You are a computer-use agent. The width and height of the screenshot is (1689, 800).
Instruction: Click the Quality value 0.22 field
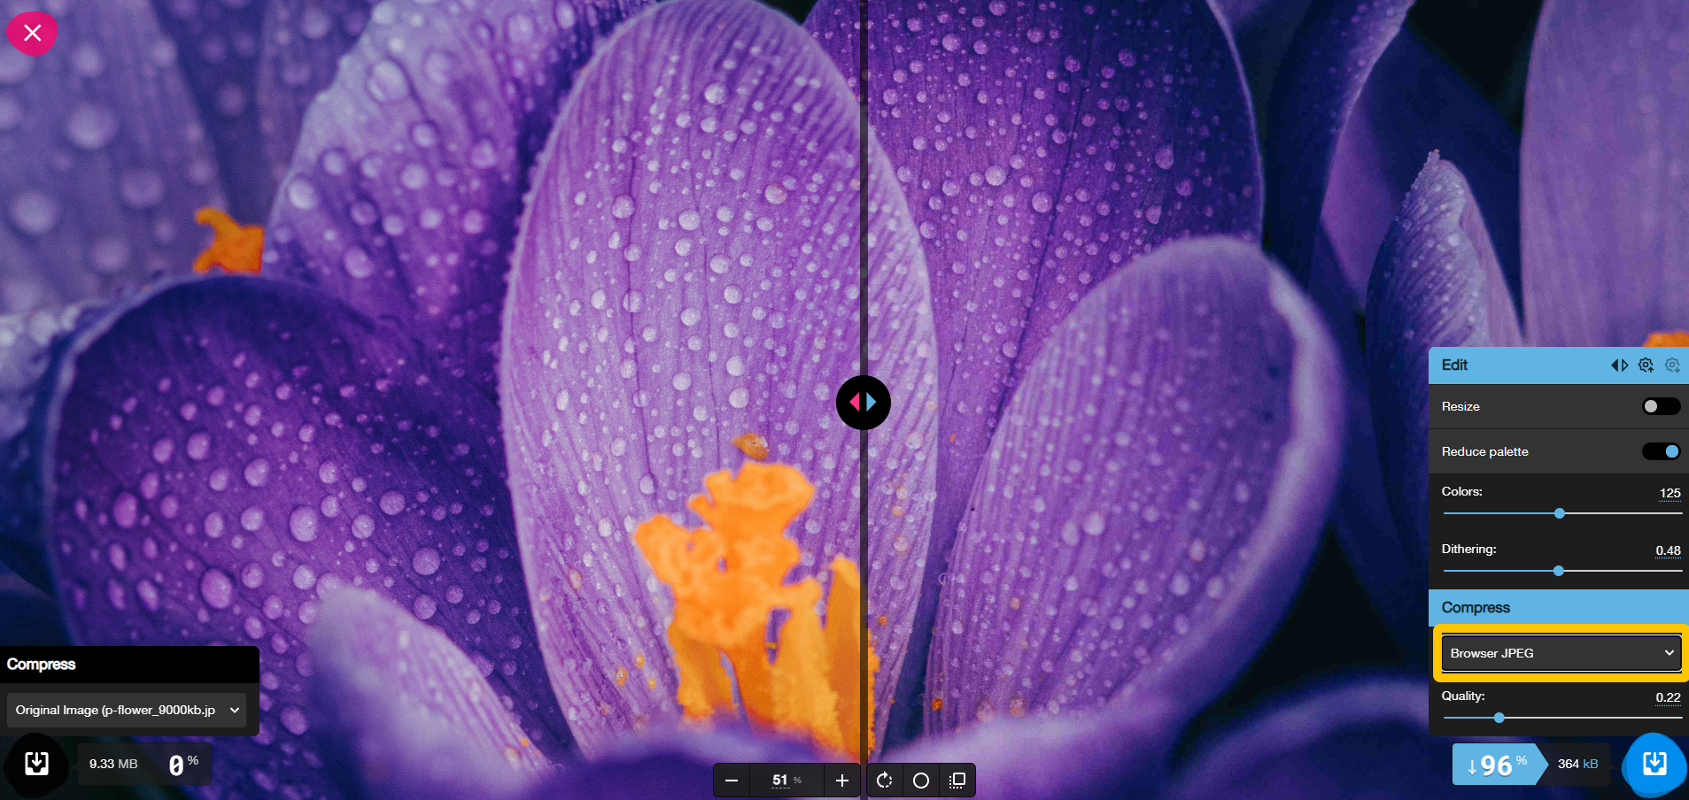point(1668,697)
